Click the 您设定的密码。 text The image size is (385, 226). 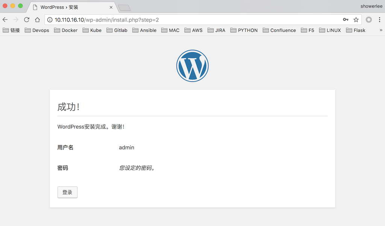pos(137,168)
